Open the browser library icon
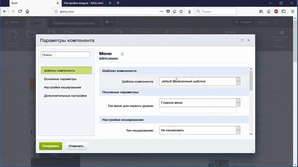Image resolution: width=298 pixels, height=167 pixels. tap(261, 11)
